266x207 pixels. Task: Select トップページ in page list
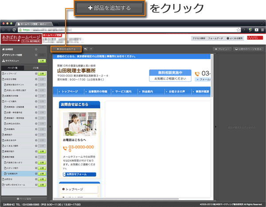9,74
